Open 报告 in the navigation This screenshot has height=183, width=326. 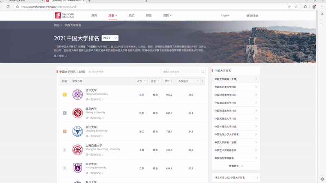click(x=149, y=15)
